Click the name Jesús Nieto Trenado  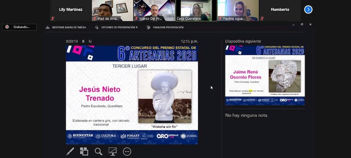pyautogui.click(x=100, y=94)
